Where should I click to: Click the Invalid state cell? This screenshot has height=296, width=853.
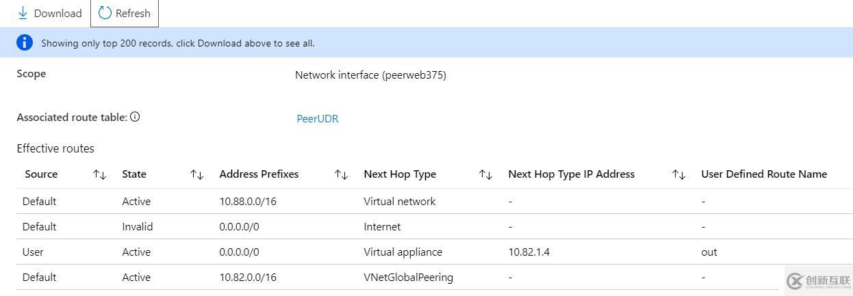pos(138,227)
